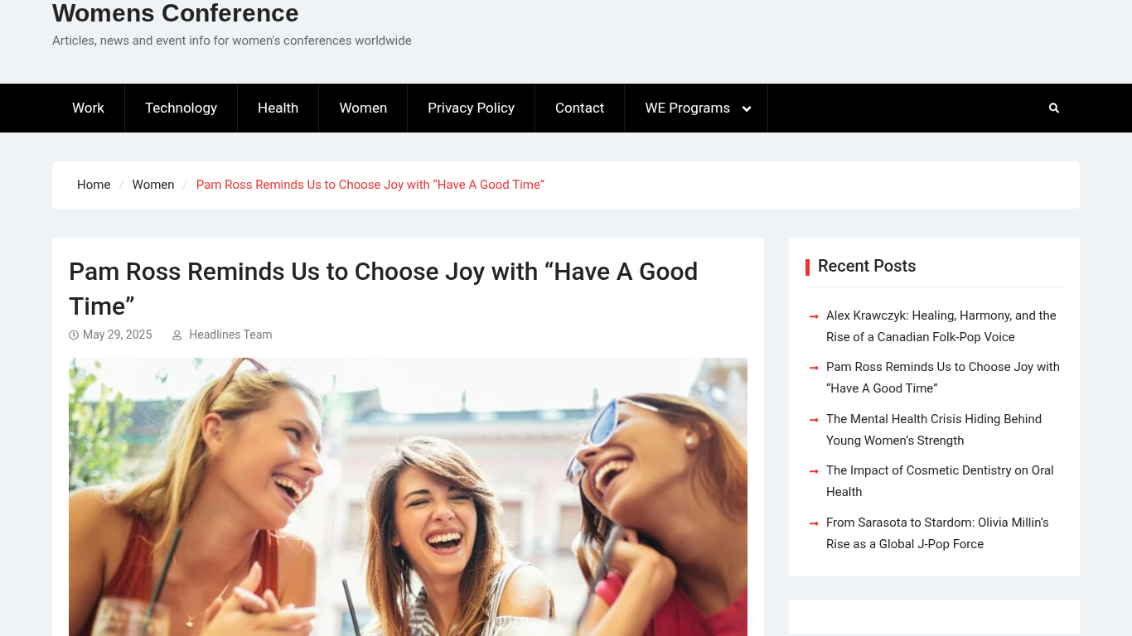Open the Privacy Policy page
1132x636 pixels.
(471, 108)
